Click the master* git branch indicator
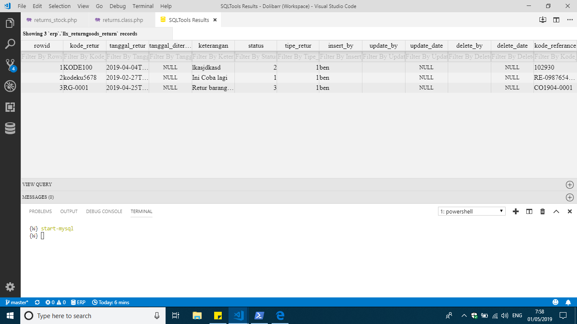The image size is (577, 324). pos(16,302)
